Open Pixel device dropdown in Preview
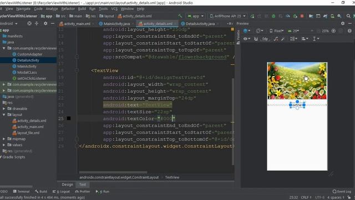 tap(277, 31)
